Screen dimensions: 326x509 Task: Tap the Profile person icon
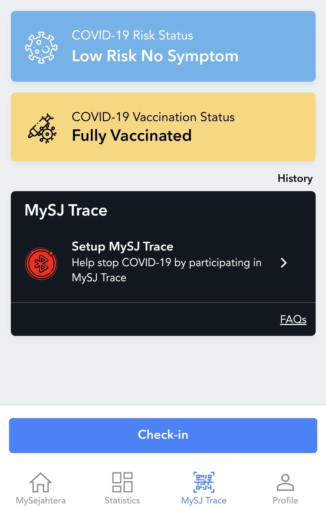coord(285,482)
